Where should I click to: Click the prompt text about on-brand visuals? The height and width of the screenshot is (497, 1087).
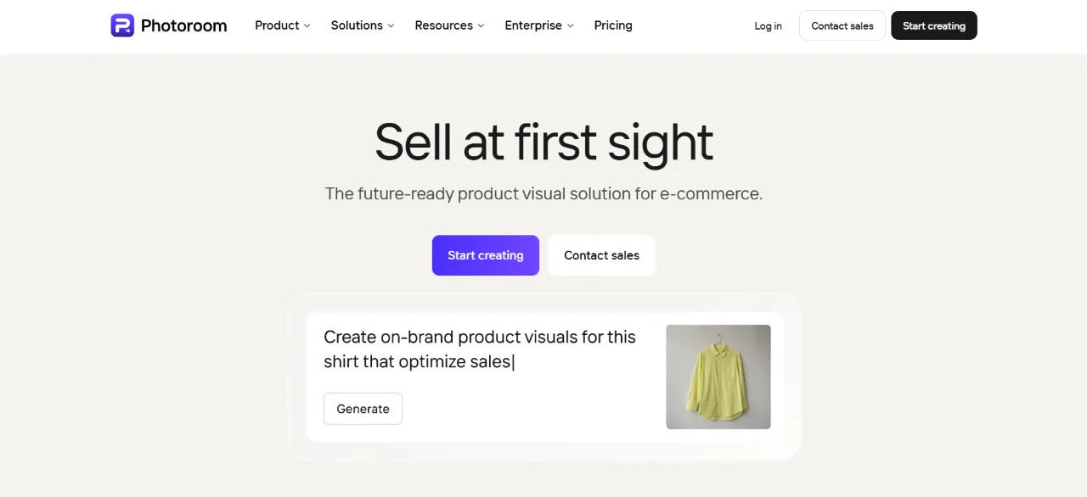480,349
